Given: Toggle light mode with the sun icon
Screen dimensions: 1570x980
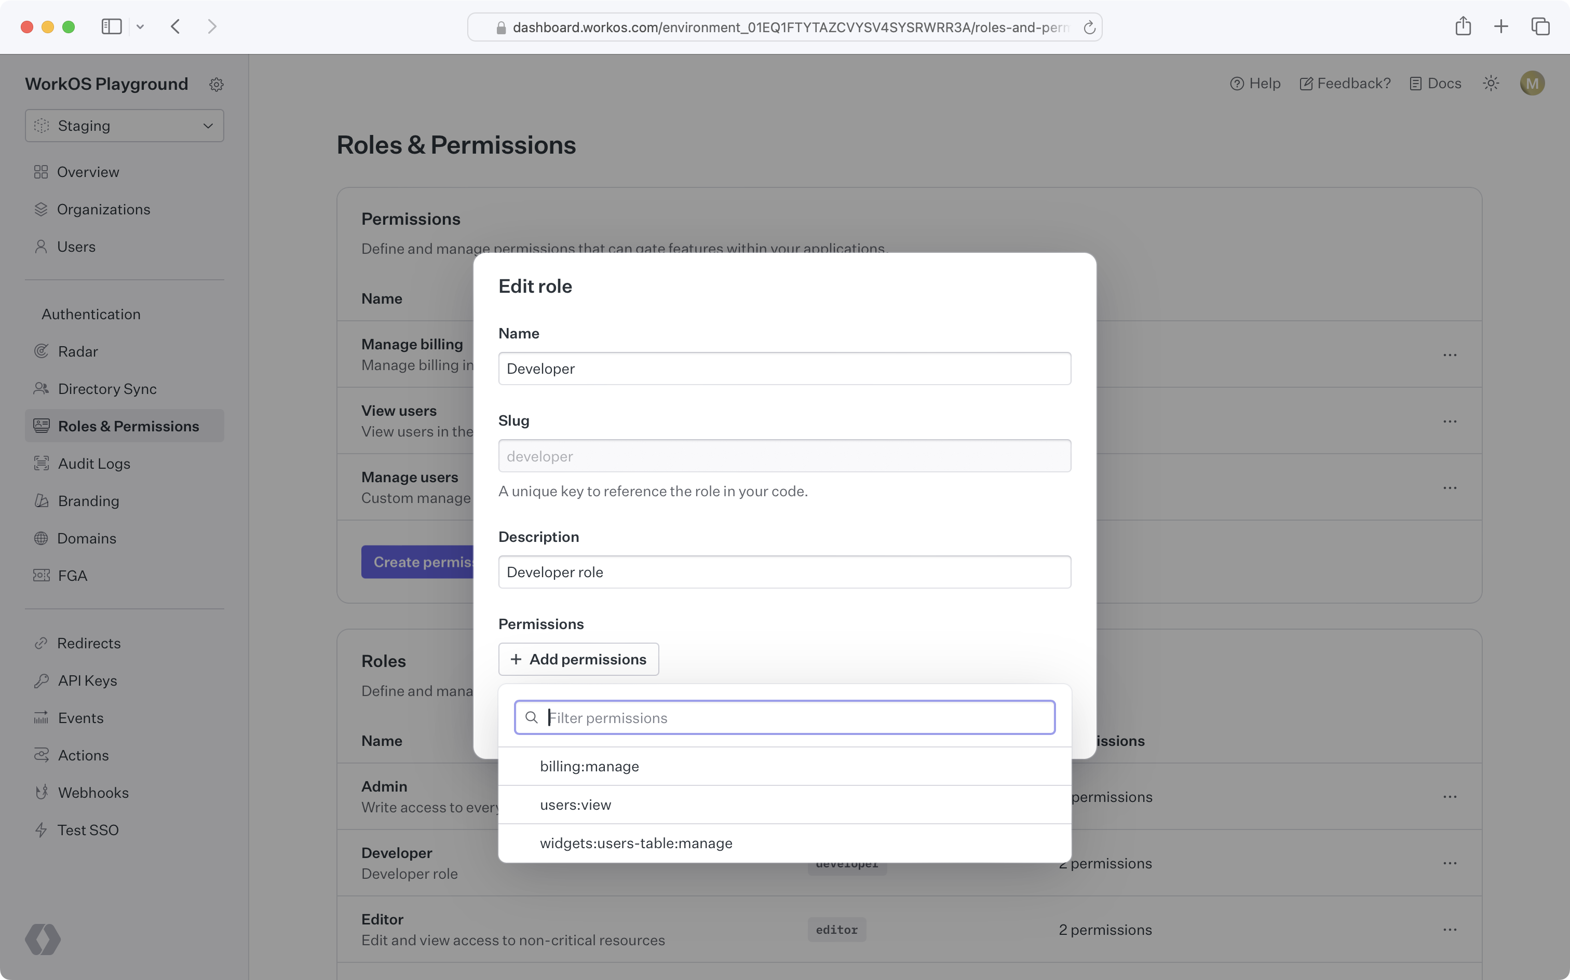Looking at the screenshot, I should pyautogui.click(x=1490, y=83).
